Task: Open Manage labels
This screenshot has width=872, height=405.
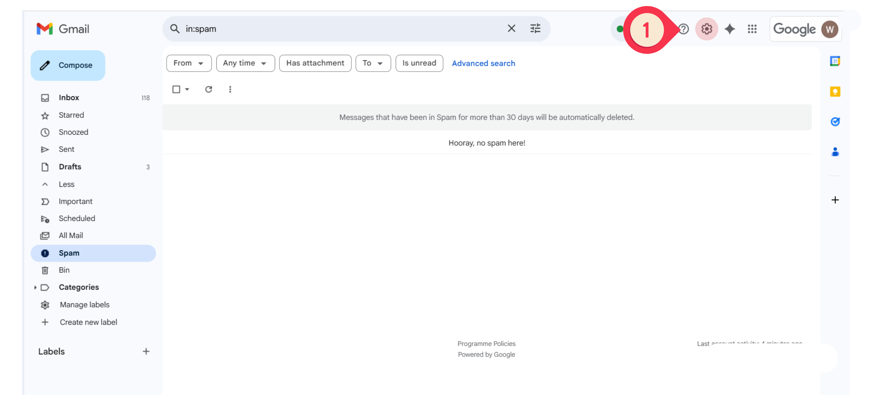Action: 93,305
